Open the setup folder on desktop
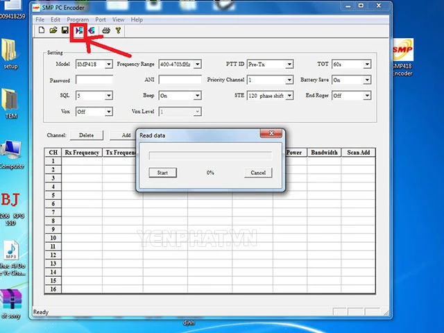 pos(10,52)
